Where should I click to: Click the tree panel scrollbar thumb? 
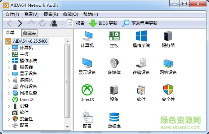67,81
